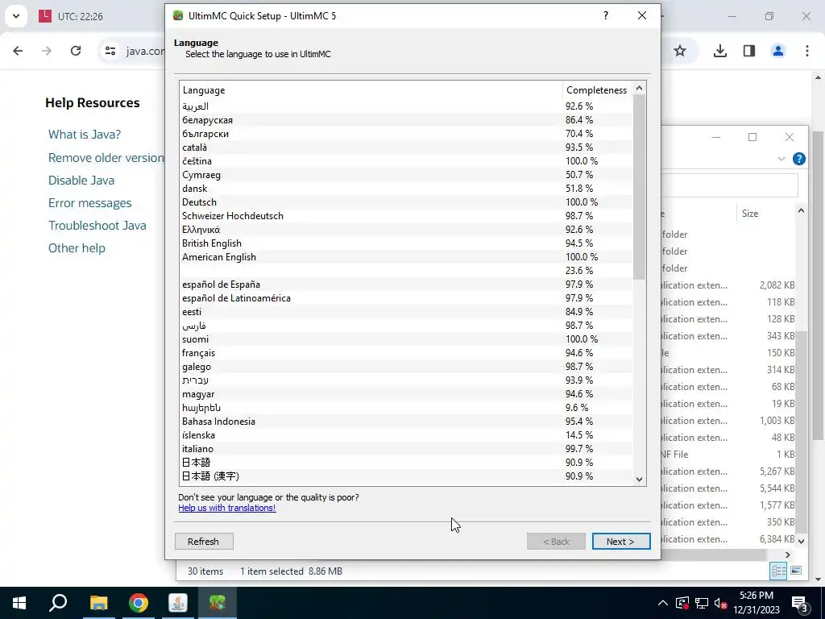The width and height of the screenshot is (825, 619).
Task: Choose galego in the list
Action: [406, 367]
